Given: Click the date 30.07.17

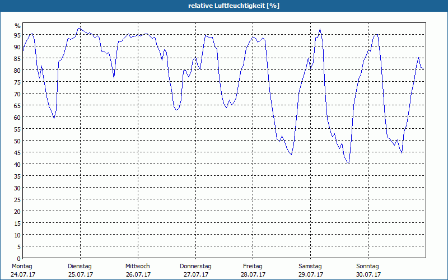Looking at the screenshot, I should point(368,274).
